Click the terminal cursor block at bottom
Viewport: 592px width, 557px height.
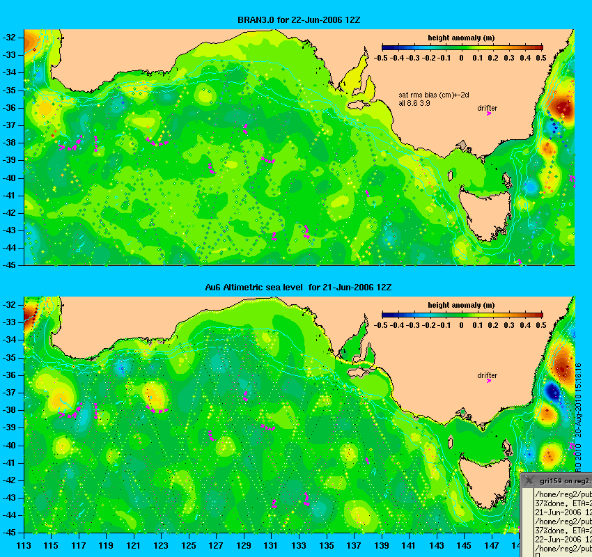point(537,555)
